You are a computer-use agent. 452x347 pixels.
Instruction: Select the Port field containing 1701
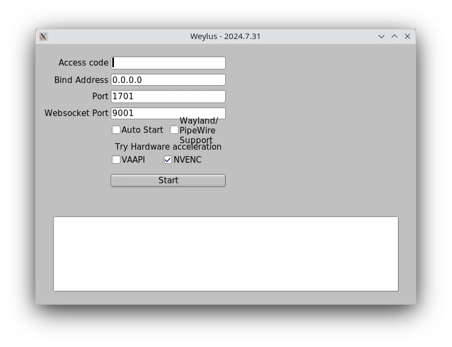coord(168,97)
